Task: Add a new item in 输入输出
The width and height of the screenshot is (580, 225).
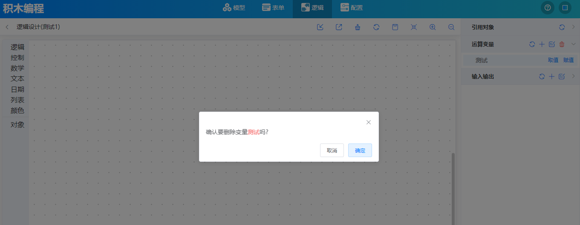Action: (x=551, y=76)
